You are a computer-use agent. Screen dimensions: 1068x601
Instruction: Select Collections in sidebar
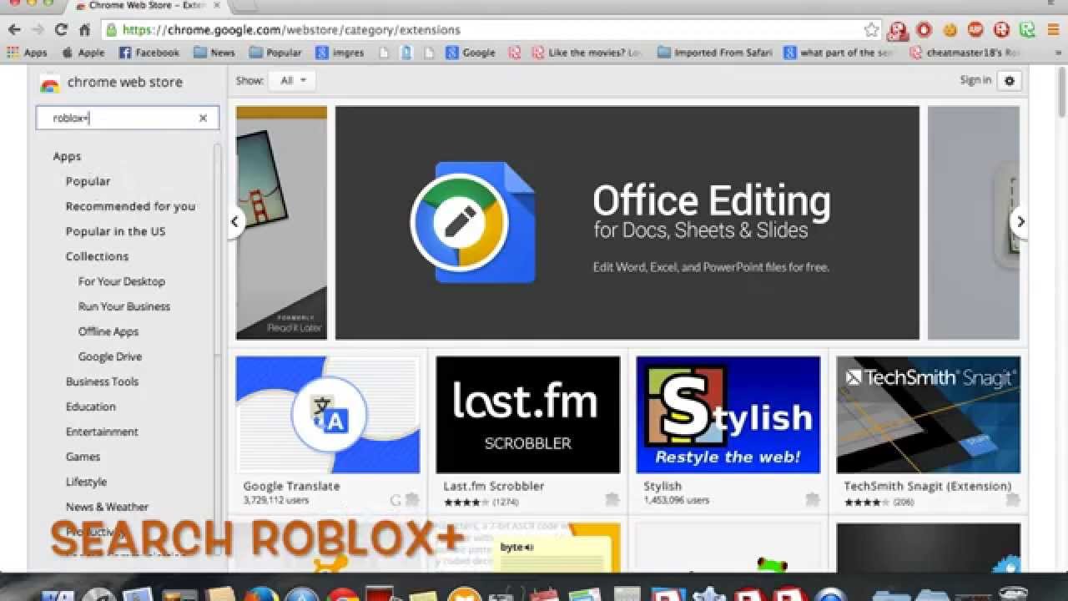(97, 256)
